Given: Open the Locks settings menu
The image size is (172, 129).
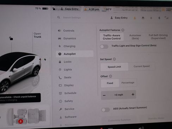Looking at the screenshot, I should click(68, 62).
